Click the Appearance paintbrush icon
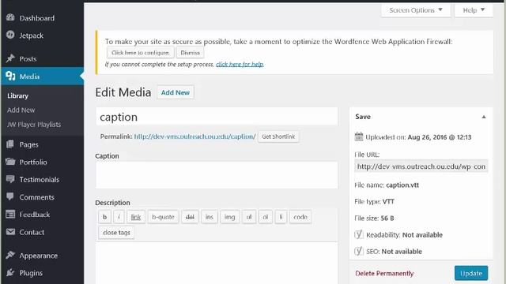The width and height of the screenshot is (506, 284). 10,255
